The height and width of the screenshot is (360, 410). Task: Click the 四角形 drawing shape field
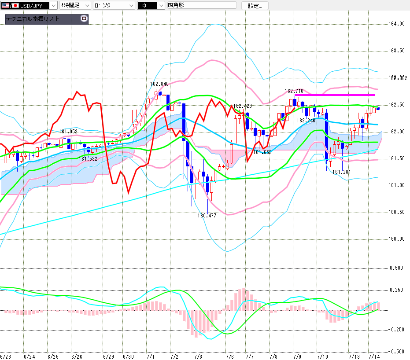click(x=202, y=5)
